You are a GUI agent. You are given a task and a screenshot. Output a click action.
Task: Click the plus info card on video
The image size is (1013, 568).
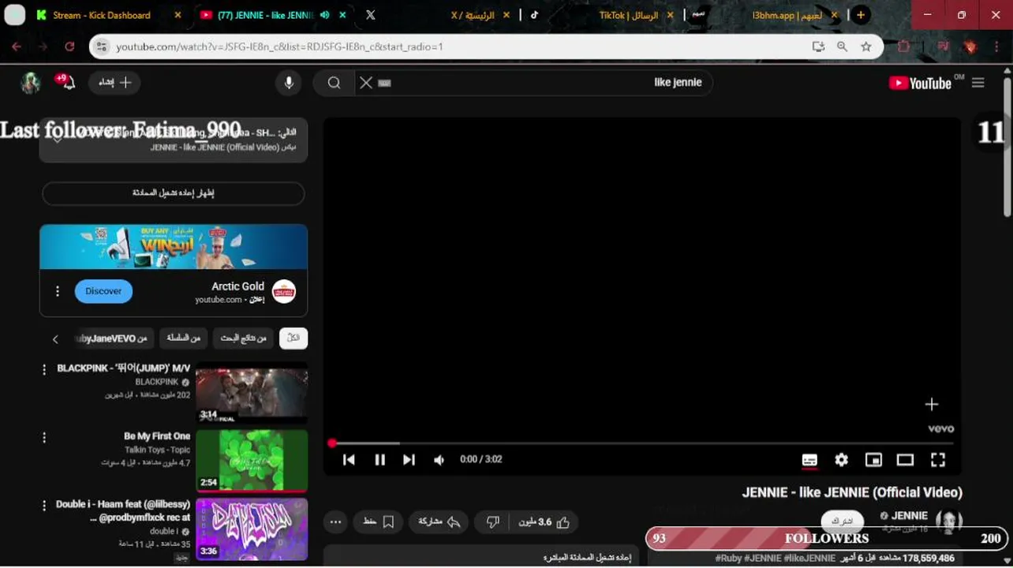(x=932, y=405)
